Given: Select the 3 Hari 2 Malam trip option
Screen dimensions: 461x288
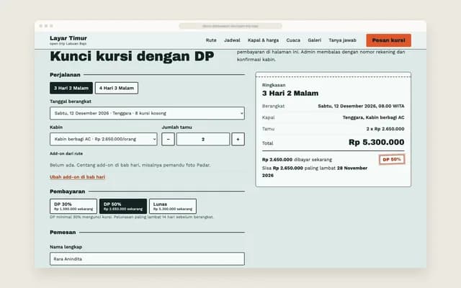Looking at the screenshot, I should 71,88.
